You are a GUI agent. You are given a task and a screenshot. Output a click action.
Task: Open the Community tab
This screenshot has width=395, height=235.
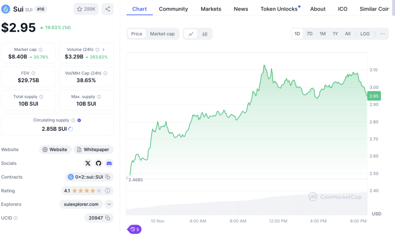(x=173, y=9)
